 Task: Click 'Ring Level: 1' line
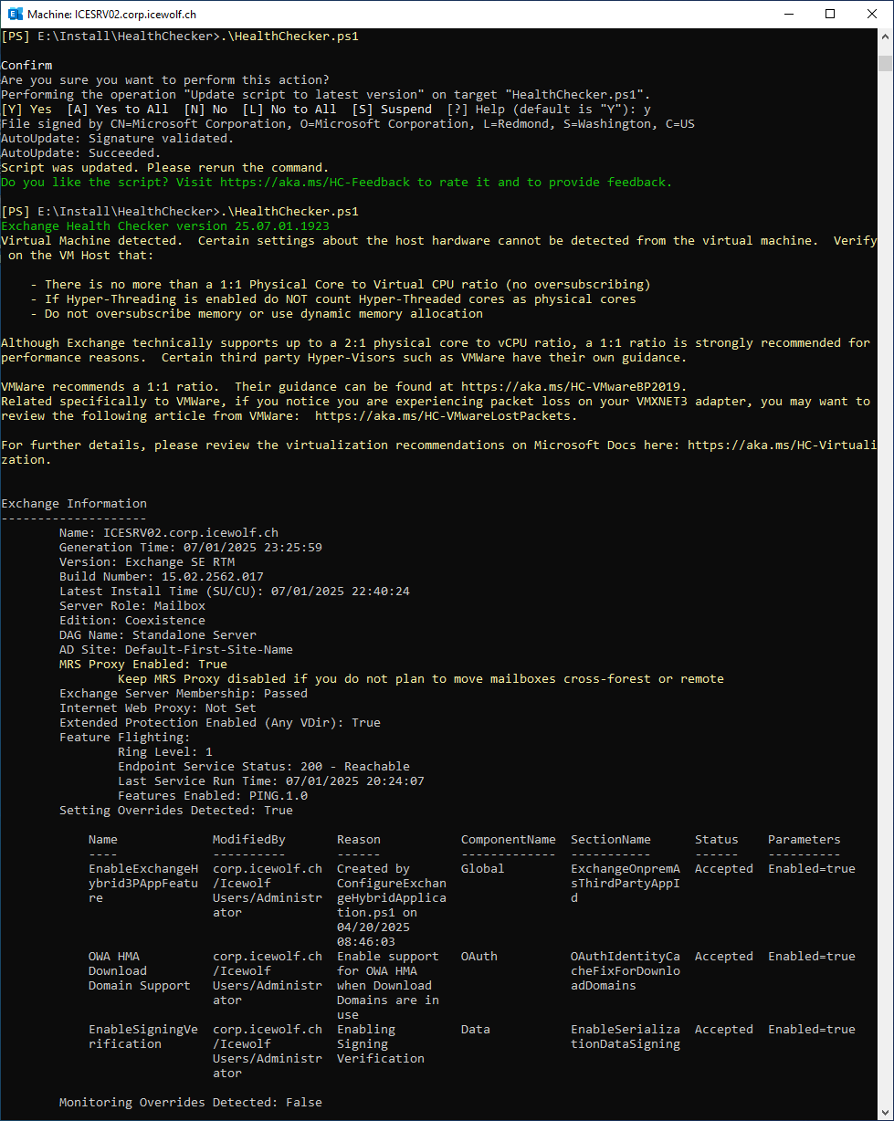click(x=165, y=752)
